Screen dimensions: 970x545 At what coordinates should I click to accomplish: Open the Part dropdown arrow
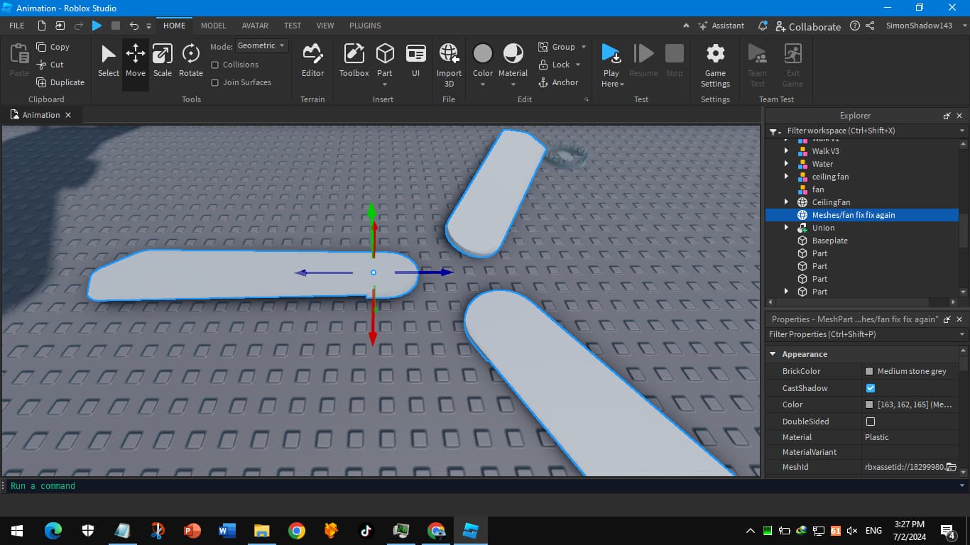click(x=384, y=84)
